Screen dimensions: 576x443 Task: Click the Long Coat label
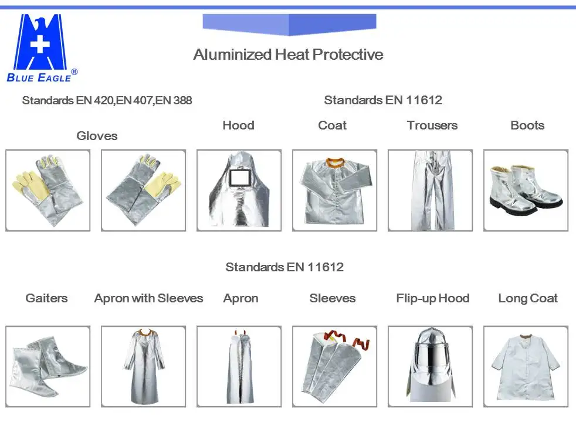tap(527, 298)
